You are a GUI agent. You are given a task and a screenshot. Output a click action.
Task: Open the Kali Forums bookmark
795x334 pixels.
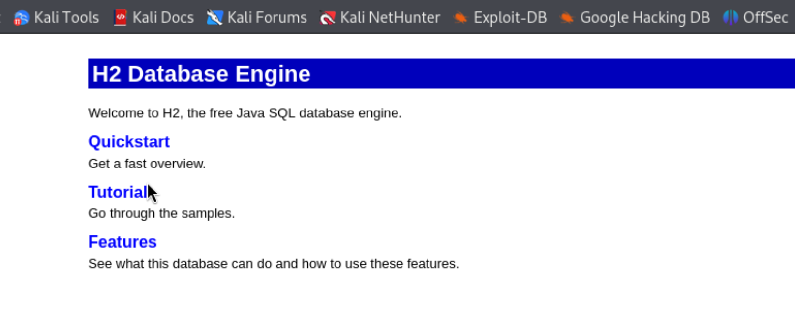click(256, 18)
